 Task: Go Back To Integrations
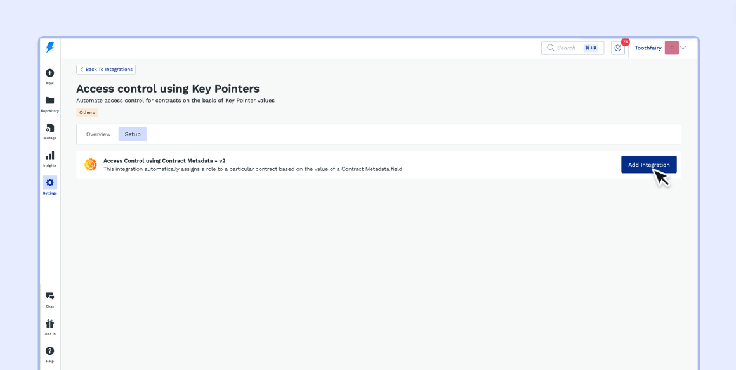pos(106,70)
